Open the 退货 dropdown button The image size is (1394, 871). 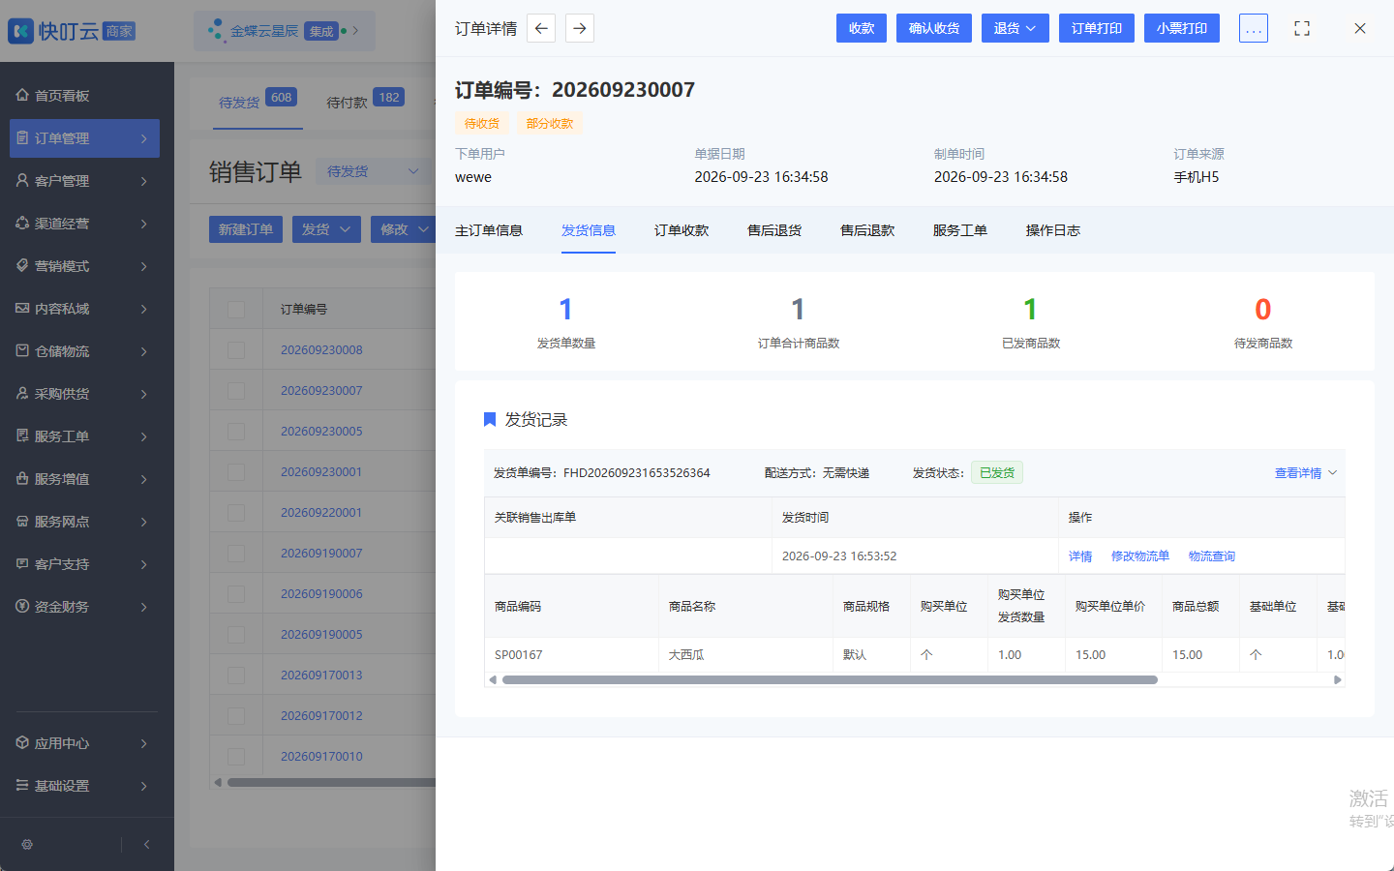pos(1015,28)
